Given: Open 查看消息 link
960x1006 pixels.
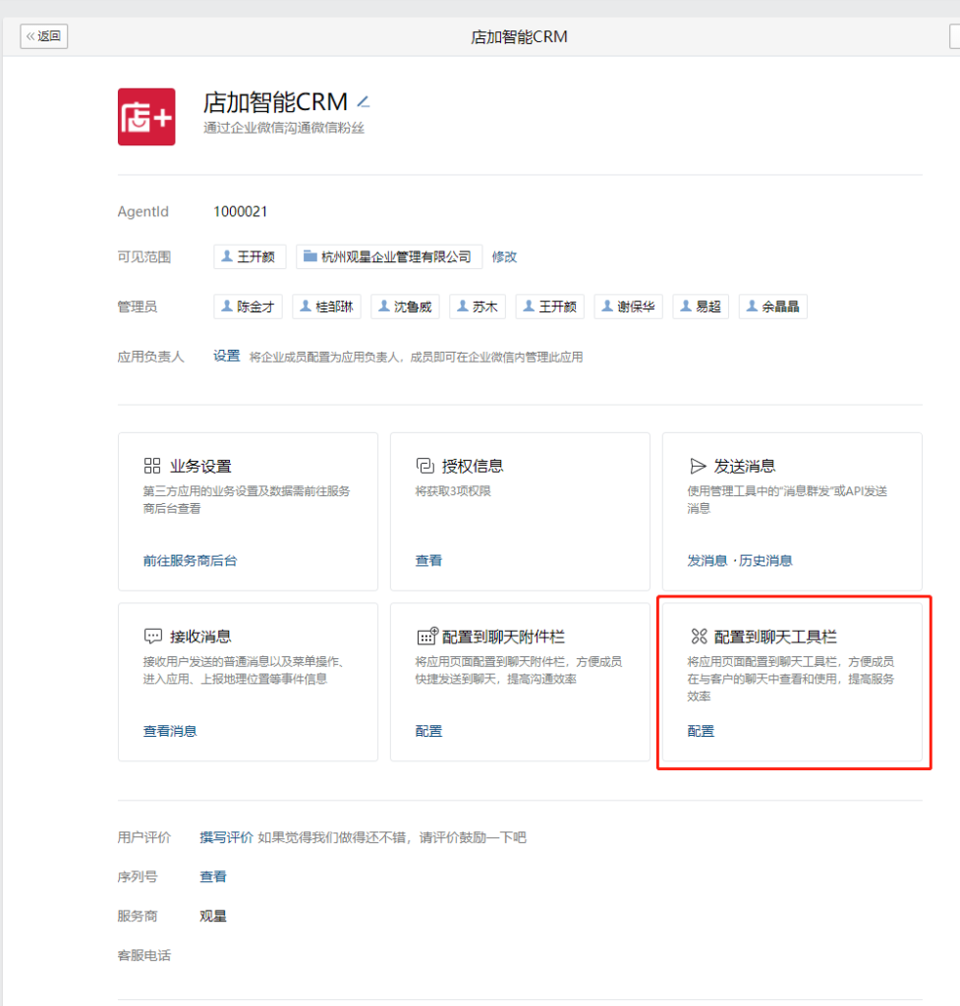Looking at the screenshot, I should pos(170,731).
